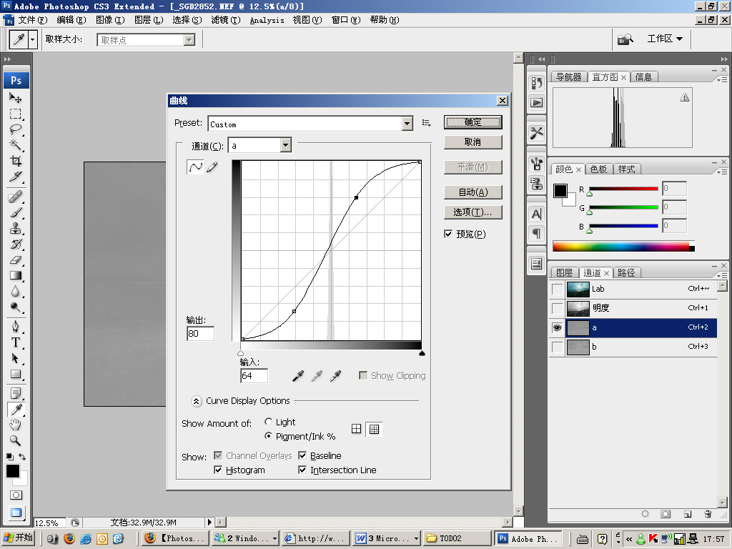Click the 自动(A) auto button

pyautogui.click(x=473, y=192)
